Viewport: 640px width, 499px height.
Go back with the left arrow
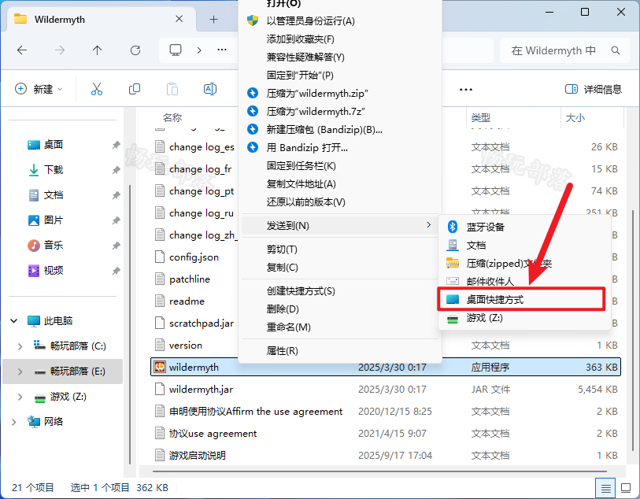tap(22, 50)
